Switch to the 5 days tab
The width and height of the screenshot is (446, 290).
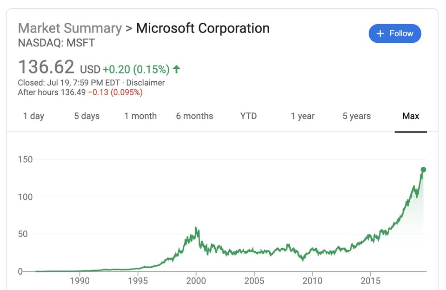tap(87, 116)
